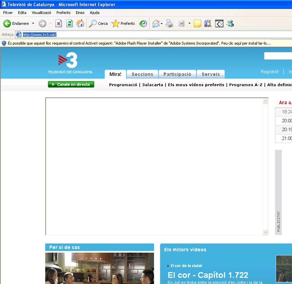
Task: Go to home page via house icon
Action: click(x=80, y=24)
